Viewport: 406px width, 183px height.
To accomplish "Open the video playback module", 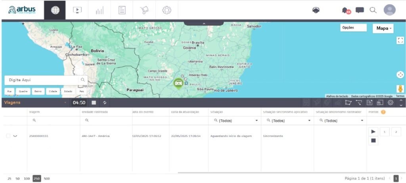I will pyautogui.click(x=77, y=10).
